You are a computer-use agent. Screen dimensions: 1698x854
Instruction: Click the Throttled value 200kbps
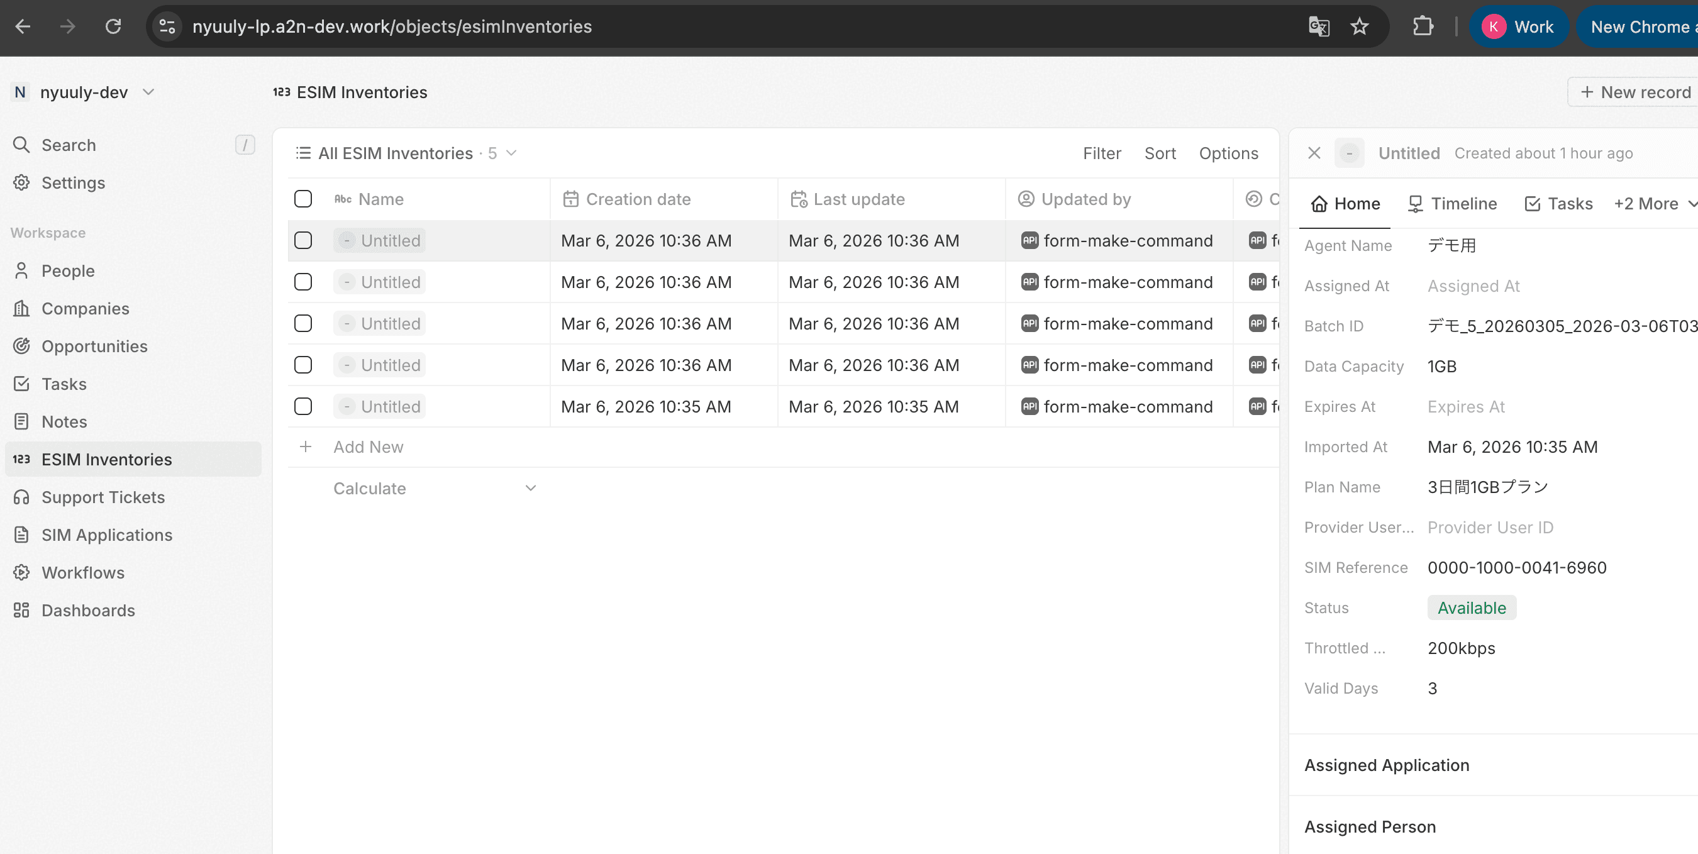(1461, 648)
